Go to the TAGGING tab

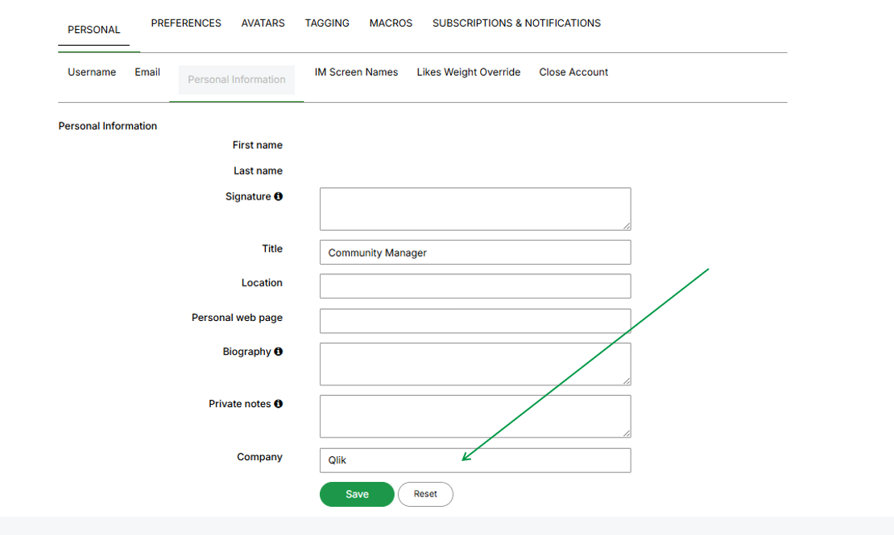click(x=327, y=23)
